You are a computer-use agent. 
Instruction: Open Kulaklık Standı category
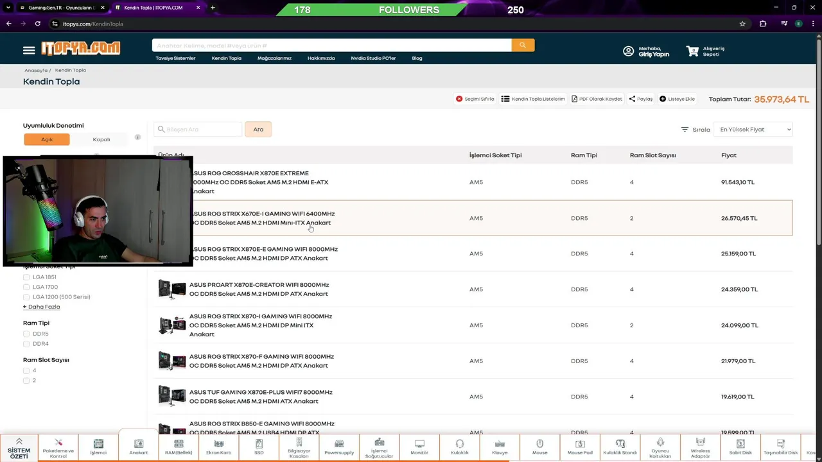click(x=620, y=448)
